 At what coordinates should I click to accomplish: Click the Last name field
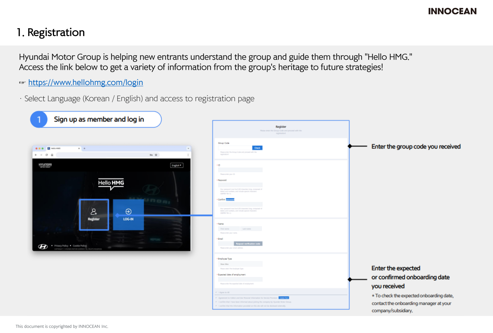pos(251,229)
